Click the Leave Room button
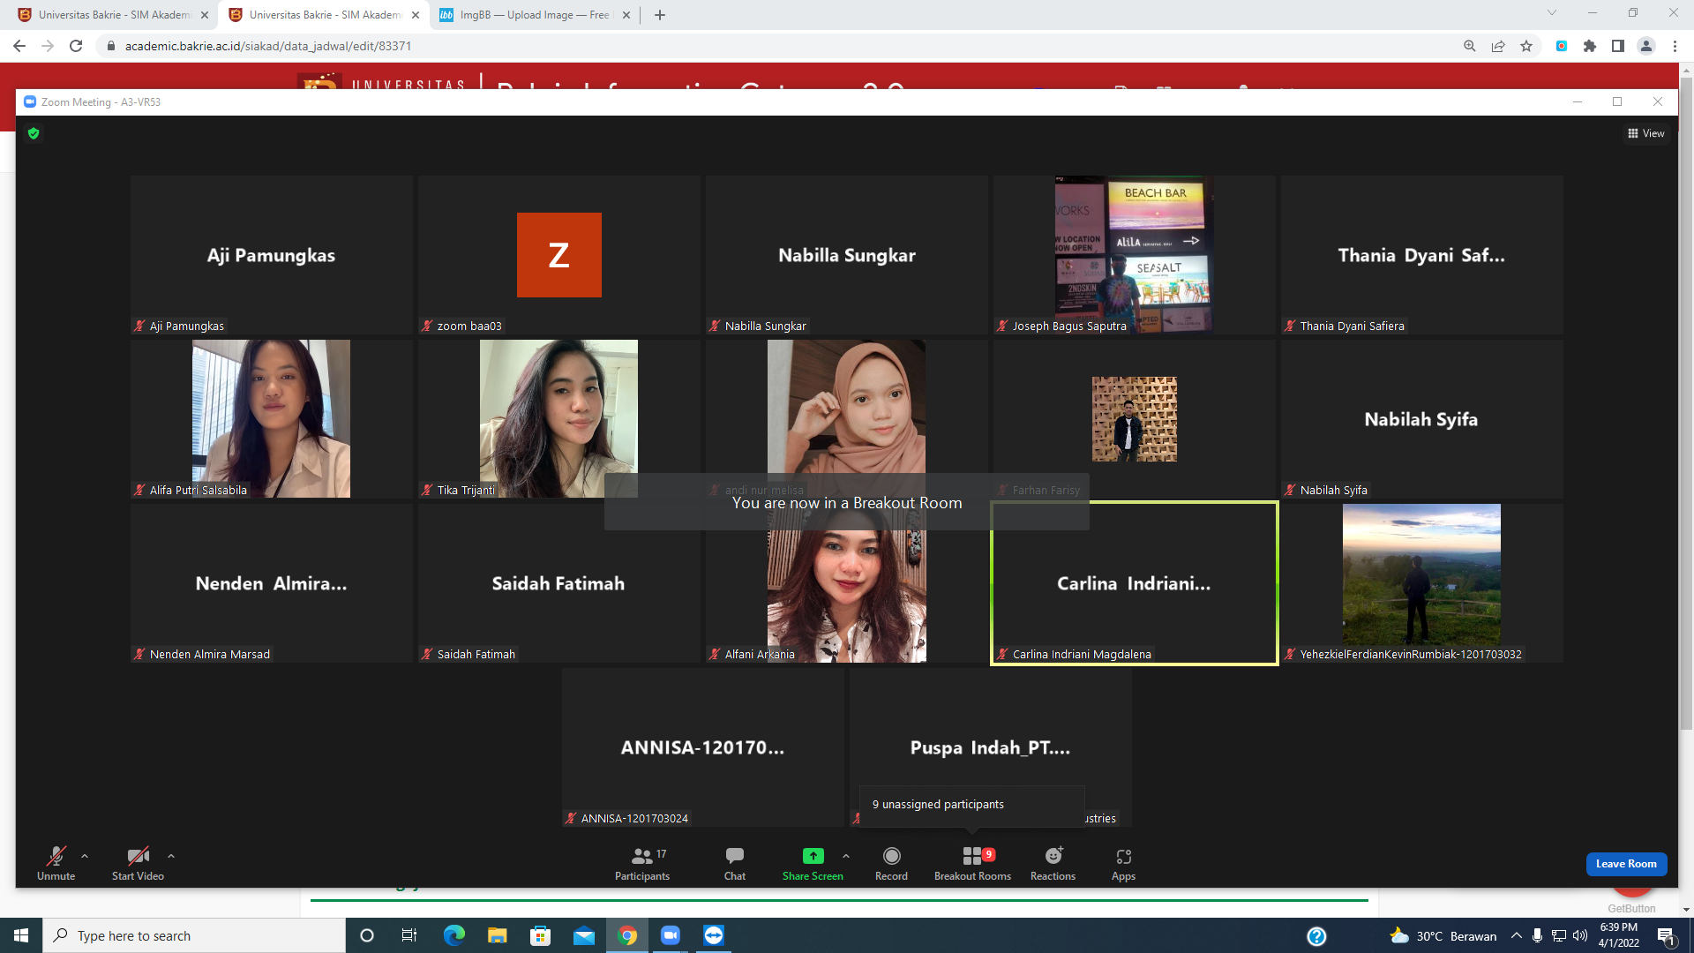The height and width of the screenshot is (953, 1694). pyautogui.click(x=1626, y=864)
